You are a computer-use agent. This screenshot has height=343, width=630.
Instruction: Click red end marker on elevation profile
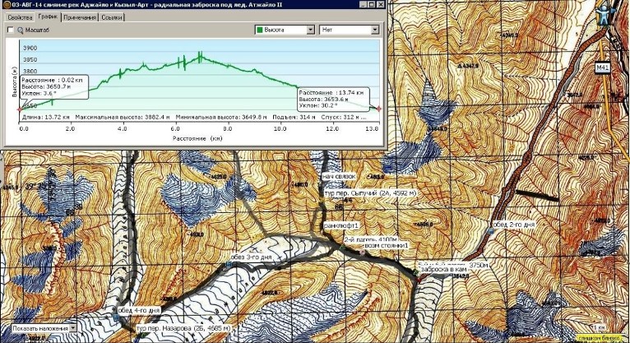click(378, 109)
